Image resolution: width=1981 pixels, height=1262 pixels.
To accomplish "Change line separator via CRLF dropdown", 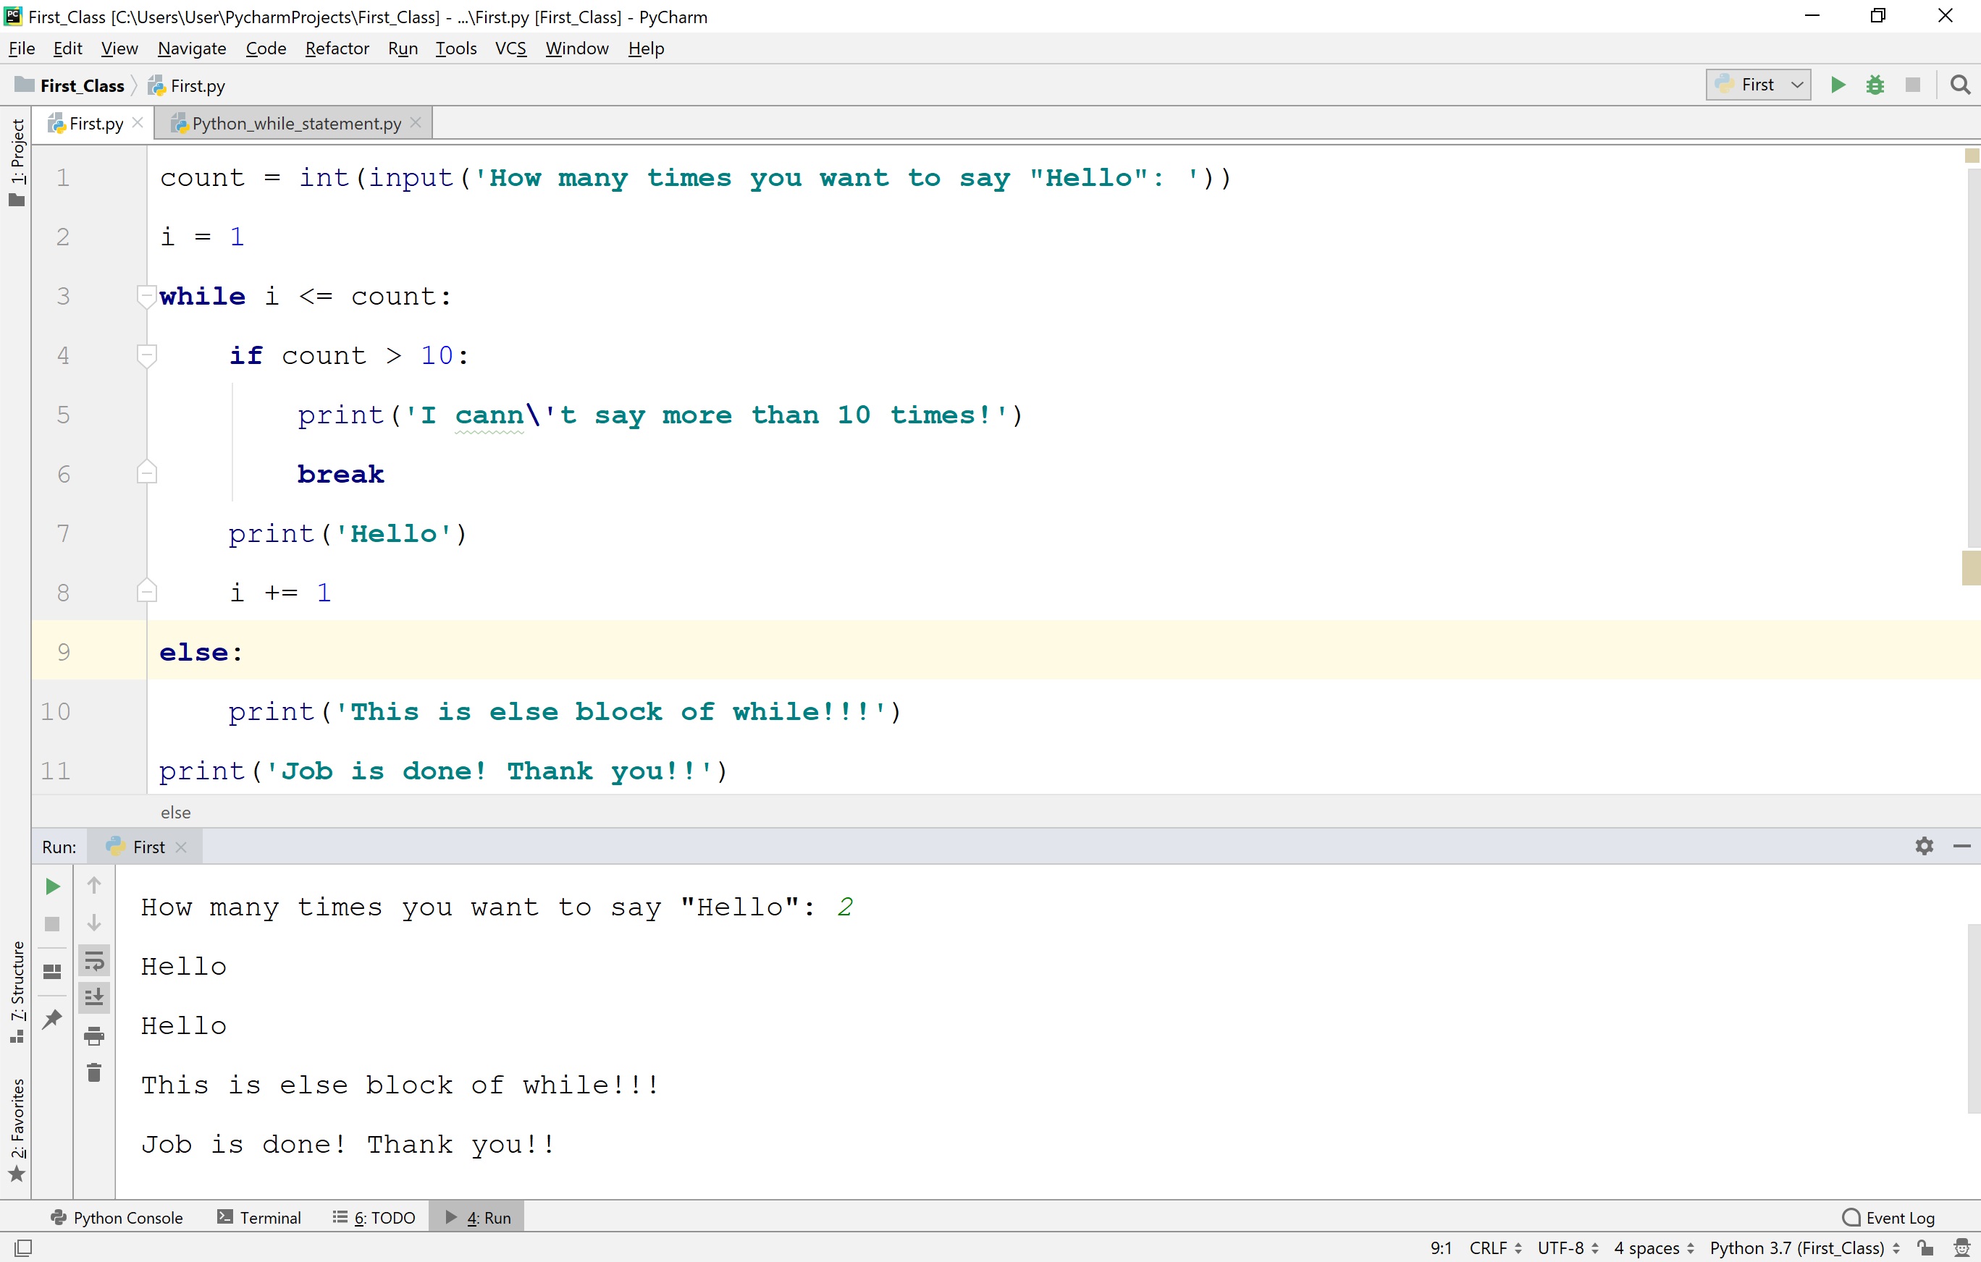I will [1492, 1248].
